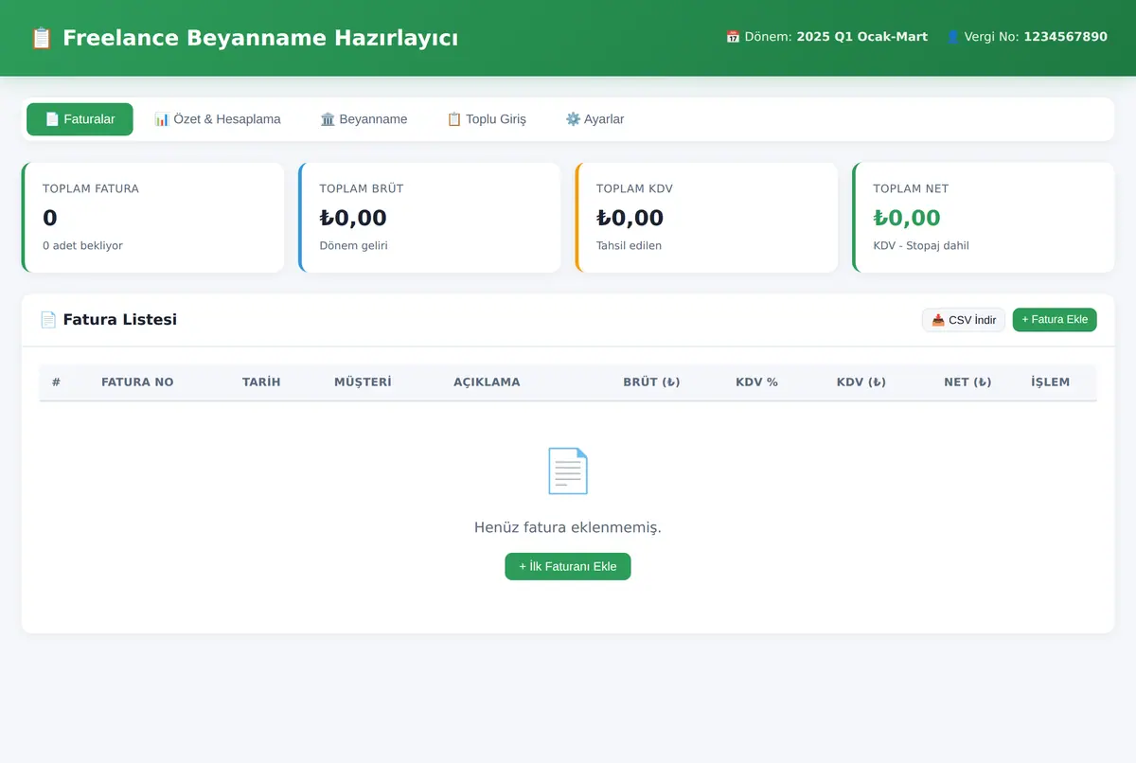Click the FATURA NO column header

coord(137,382)
